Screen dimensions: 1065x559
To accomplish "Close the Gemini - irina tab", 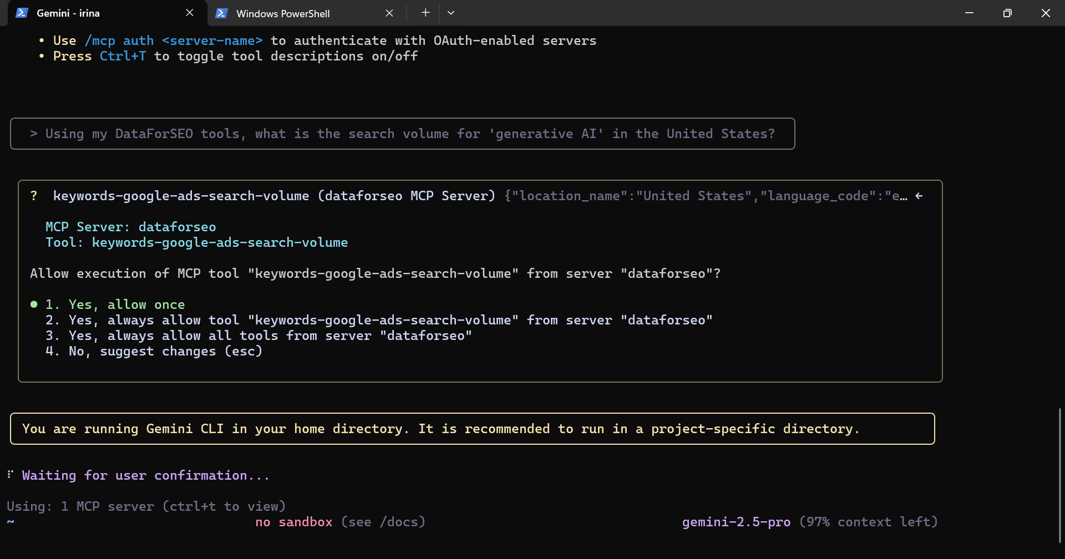I will (190, 13).
